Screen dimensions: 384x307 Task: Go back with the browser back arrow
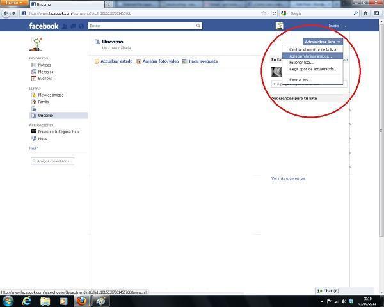6,13
